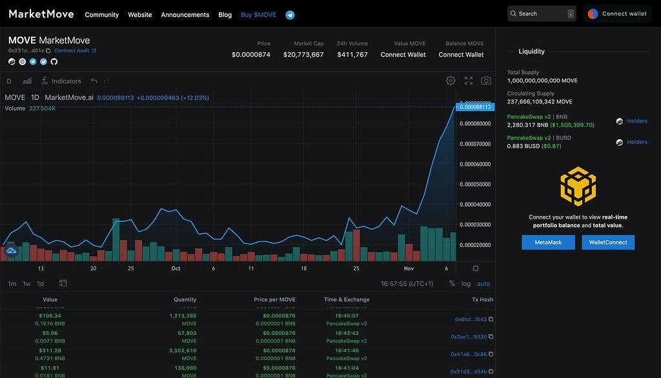
Task: Click the MOVE 1D MarketMove.ai chart legend
Action: coord(49,97)
